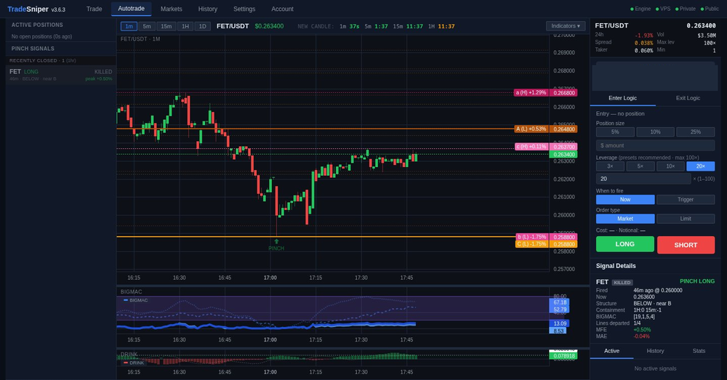Screen dimensions: 727x380
Task: Open the Active signals tab
Action: coord(611,351)
